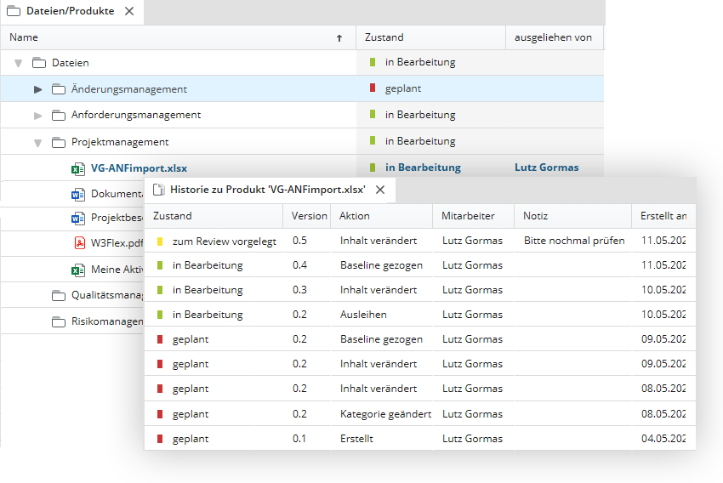Close the Dateien/Produkte tab
This screenshot has height=483, width=723.
(129, 11)
